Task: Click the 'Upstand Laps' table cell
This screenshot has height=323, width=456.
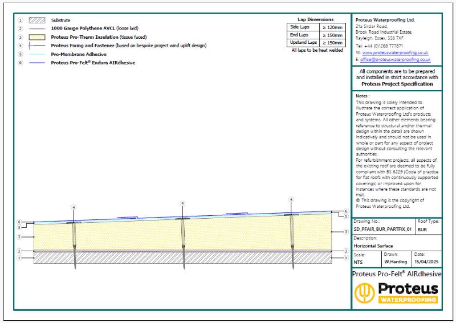Action: click(303, 43)
